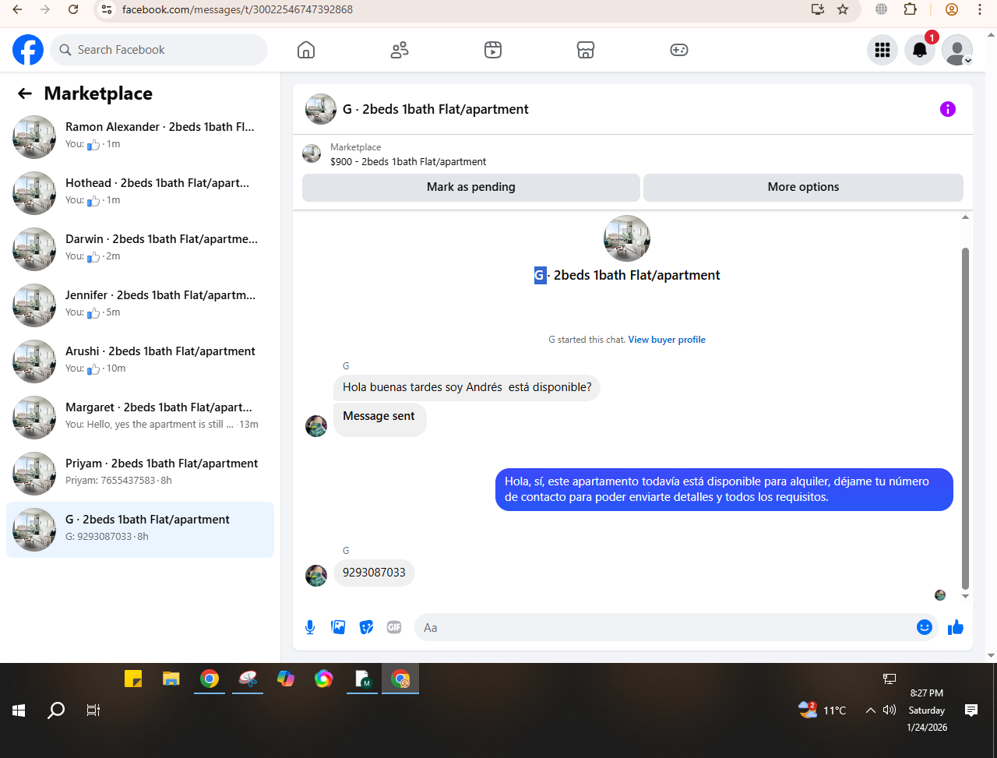Open the Chrome profile icon
This screenshot has height=758, width=997.
951,9
